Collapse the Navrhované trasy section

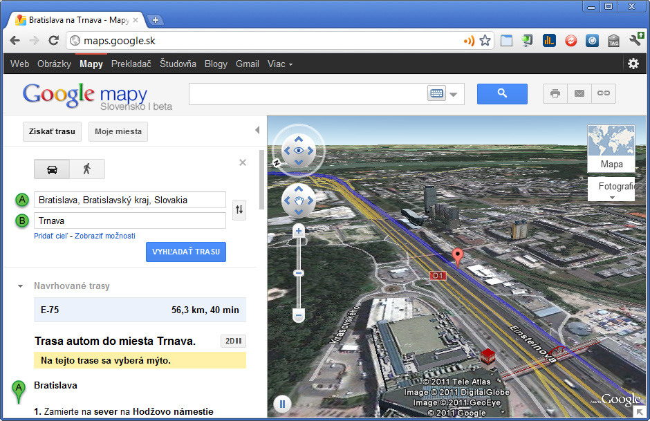coord(21,286)
